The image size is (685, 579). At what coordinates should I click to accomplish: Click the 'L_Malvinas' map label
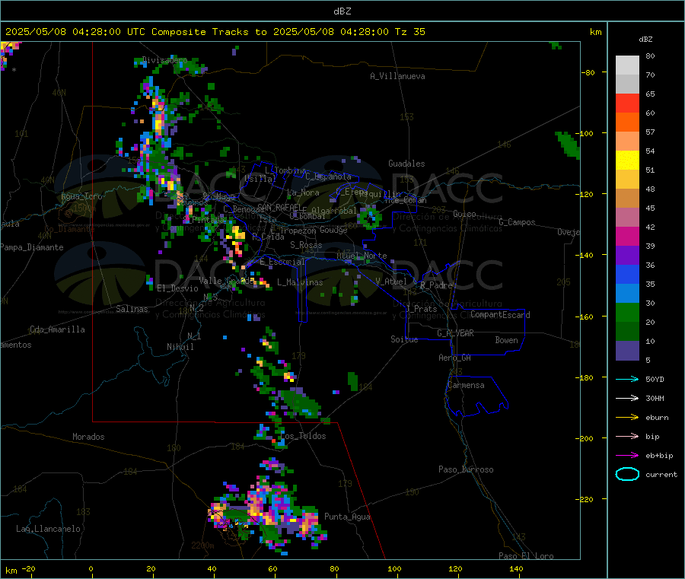point(300,282)
